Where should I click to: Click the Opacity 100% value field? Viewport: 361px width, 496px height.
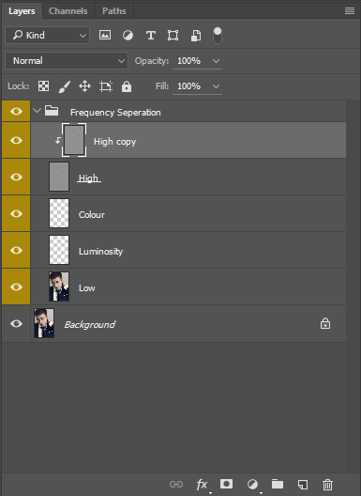point(188,61)
